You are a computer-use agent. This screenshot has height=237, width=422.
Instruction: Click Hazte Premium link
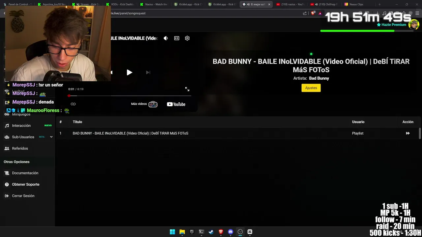pos(391,25)
